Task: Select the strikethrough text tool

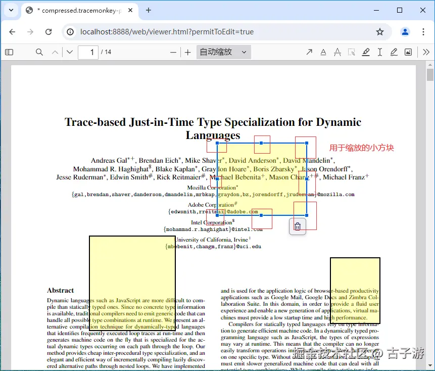Action: click(x=337, y=52)
